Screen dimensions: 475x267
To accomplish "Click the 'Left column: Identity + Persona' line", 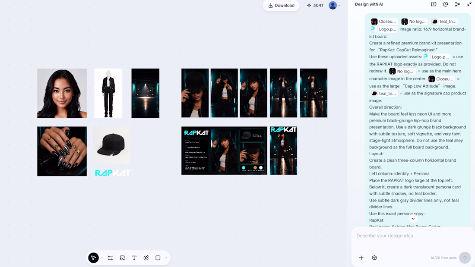I will point(399,174).
